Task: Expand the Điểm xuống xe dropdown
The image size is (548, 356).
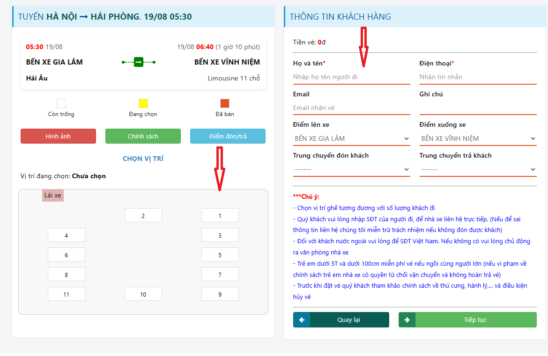Action: click(478, 138)
